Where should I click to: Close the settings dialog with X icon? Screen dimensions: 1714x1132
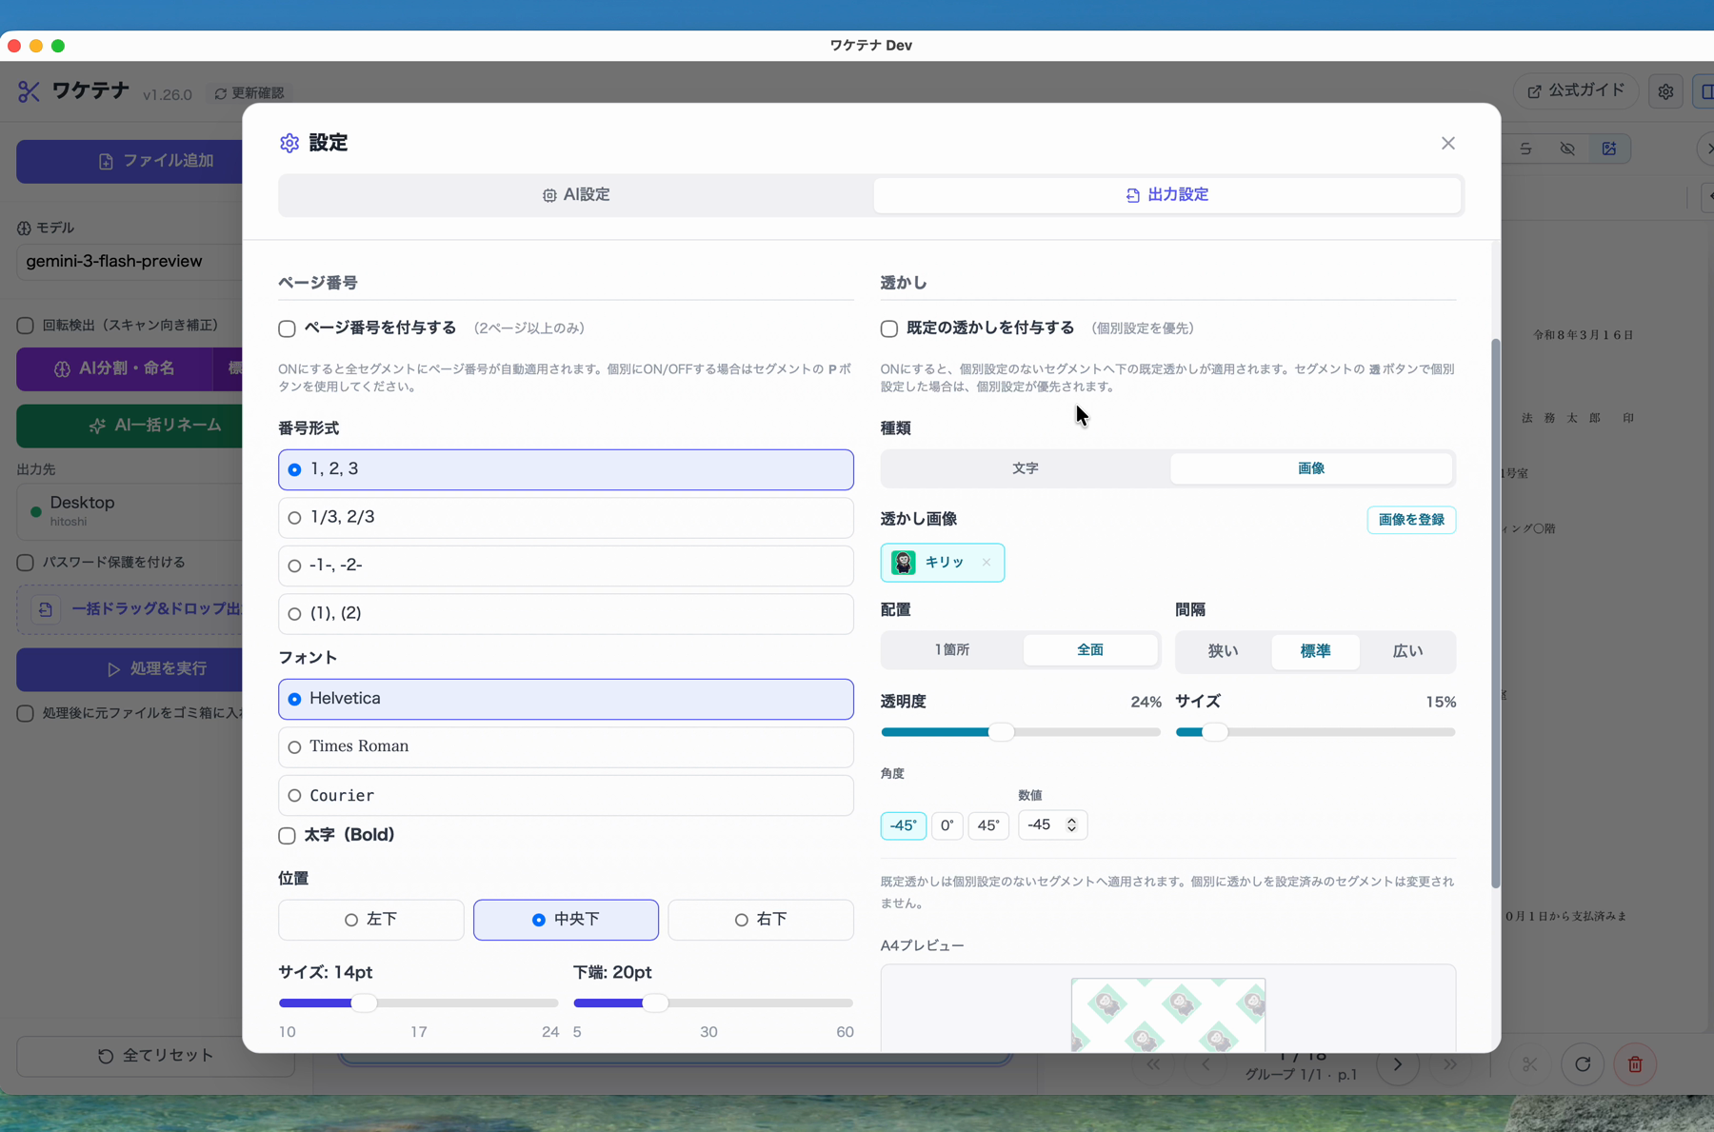[x=1447, y=143]
